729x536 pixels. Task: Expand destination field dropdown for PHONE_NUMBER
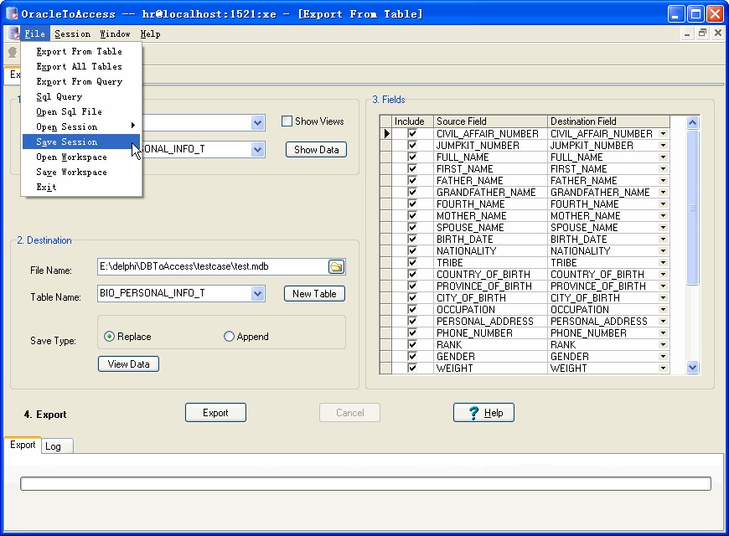tap(664, 333)
